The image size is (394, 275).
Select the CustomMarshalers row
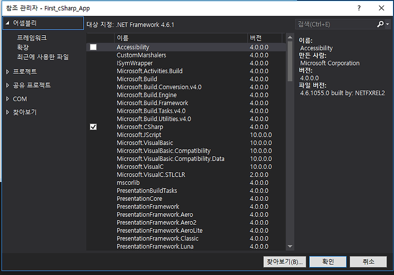tap(186, 55)
